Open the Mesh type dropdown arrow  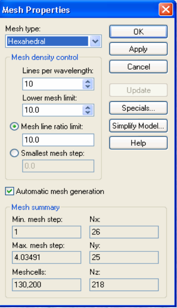click(95, 41)
